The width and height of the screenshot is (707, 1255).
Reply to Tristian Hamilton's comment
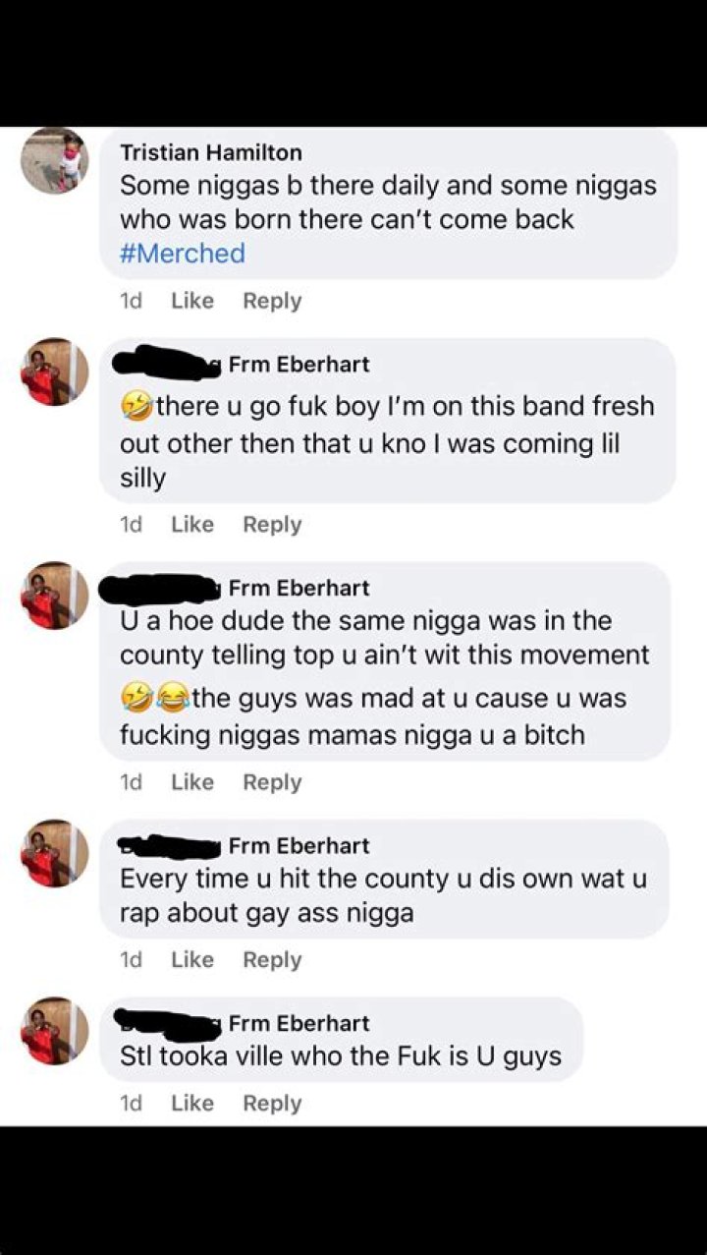tap(272, 301)
